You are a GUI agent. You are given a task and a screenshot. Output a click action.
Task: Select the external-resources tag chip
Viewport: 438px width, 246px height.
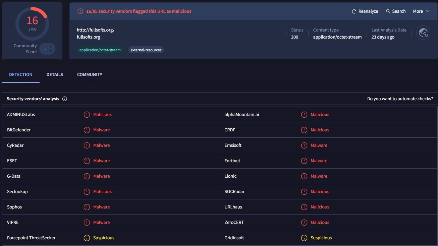click(x=146, y=50)
